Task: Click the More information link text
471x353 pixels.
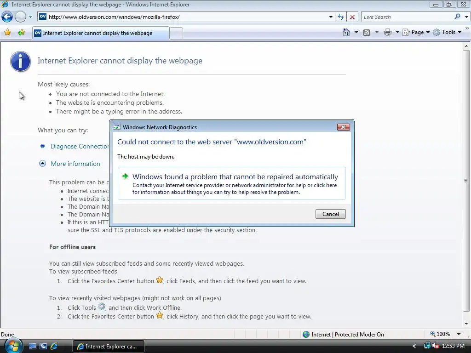Action: [x=75, y=164]
